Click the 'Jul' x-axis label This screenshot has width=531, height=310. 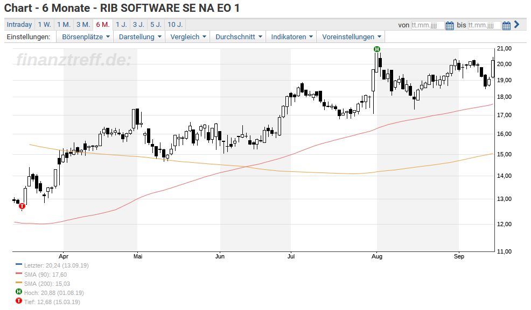click(291, 256)
